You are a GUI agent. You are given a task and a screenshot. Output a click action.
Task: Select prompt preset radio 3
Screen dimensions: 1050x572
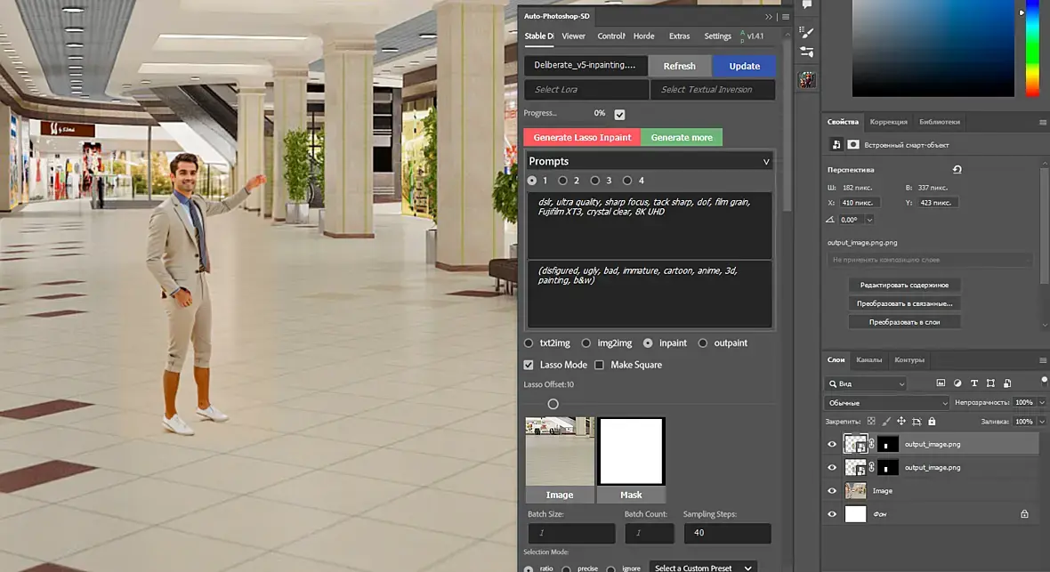pyautogui.click(x=594, y=181)
